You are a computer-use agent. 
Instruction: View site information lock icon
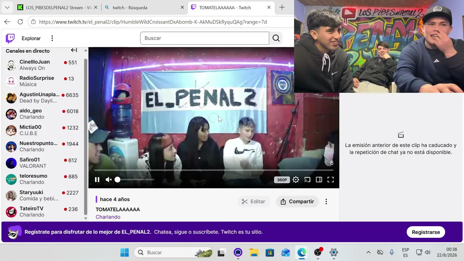click(x=33, y=22)
